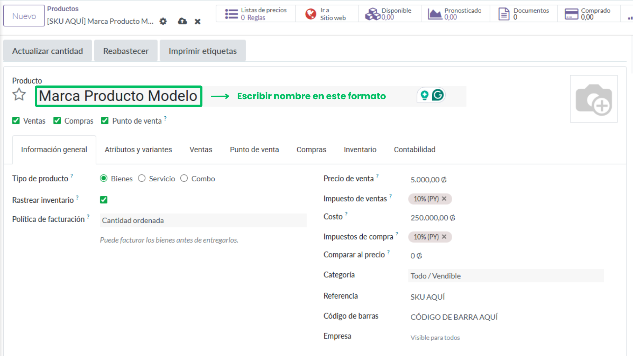Click the Comprado purchases icon
The image size is (633, 356).
(571, 14)
